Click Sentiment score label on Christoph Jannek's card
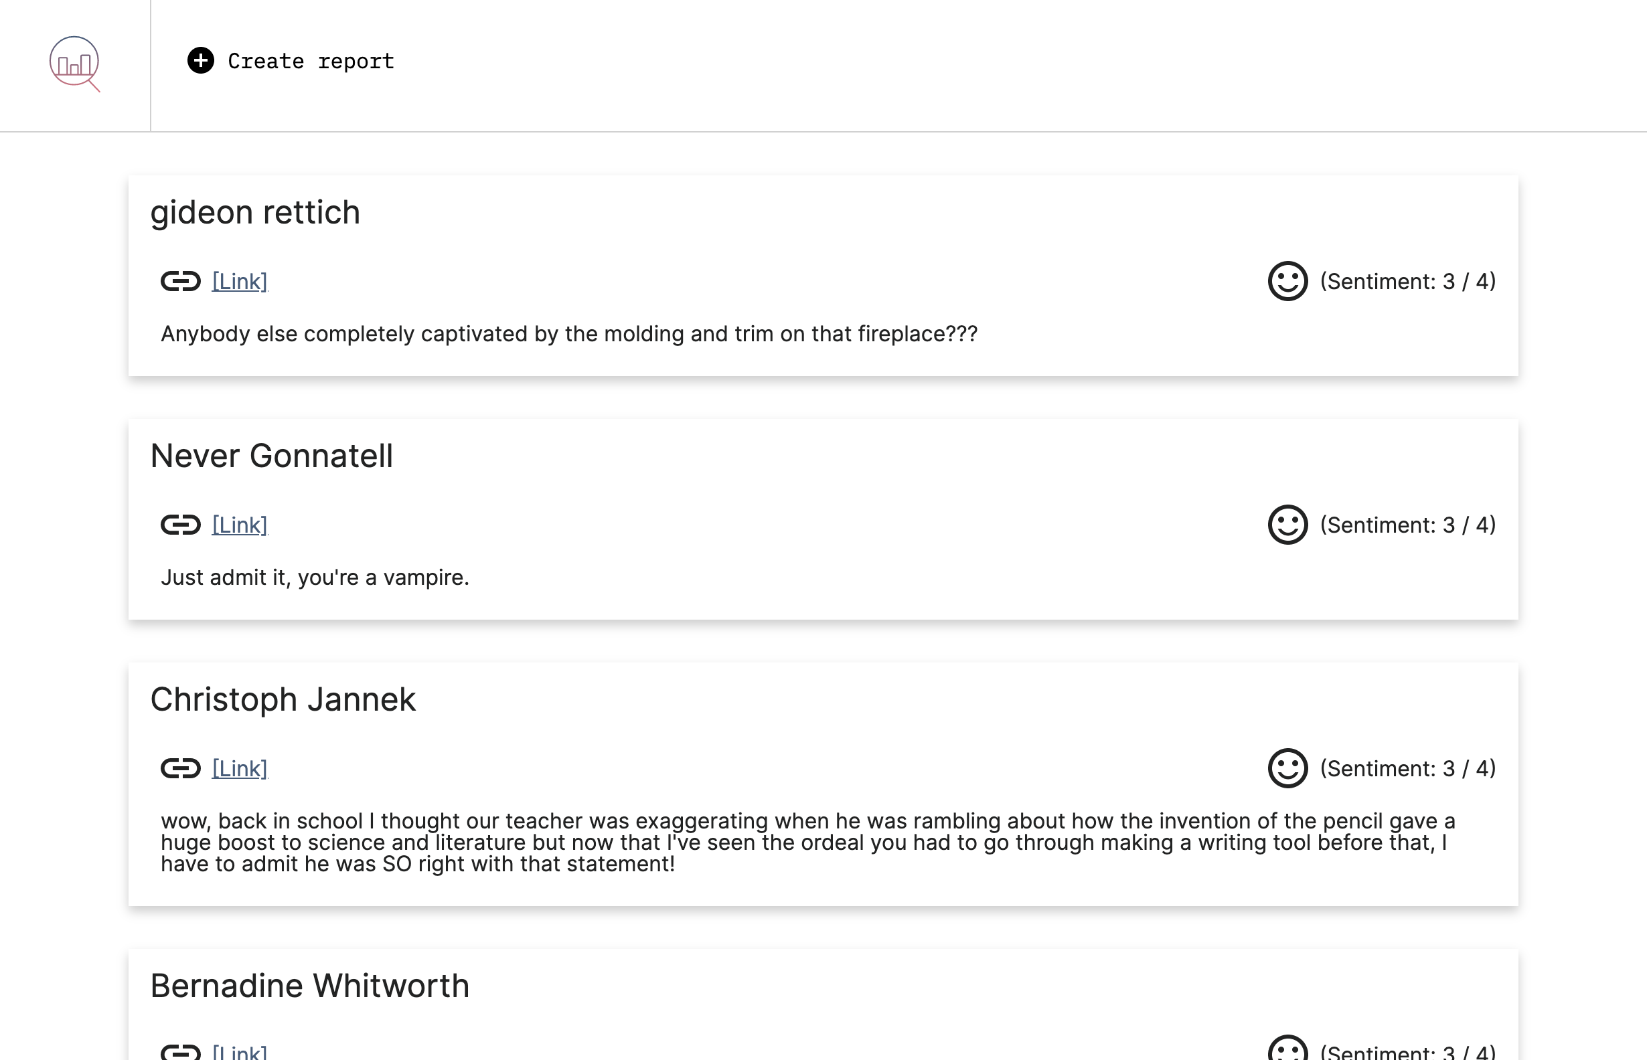1647x1060 pixels. coord(1407,768)
